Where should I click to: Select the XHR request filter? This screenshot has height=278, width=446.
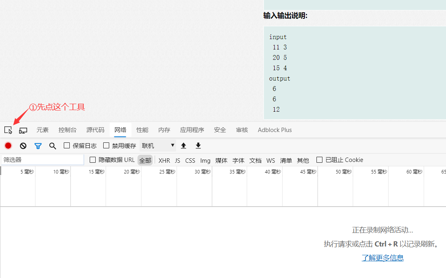[x=164, y=160]
